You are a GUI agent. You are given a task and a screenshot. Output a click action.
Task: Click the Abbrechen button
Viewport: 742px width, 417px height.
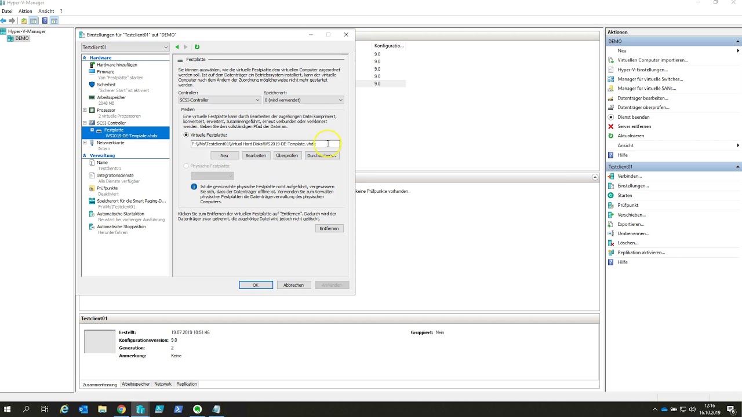click(x=293, y=285)
